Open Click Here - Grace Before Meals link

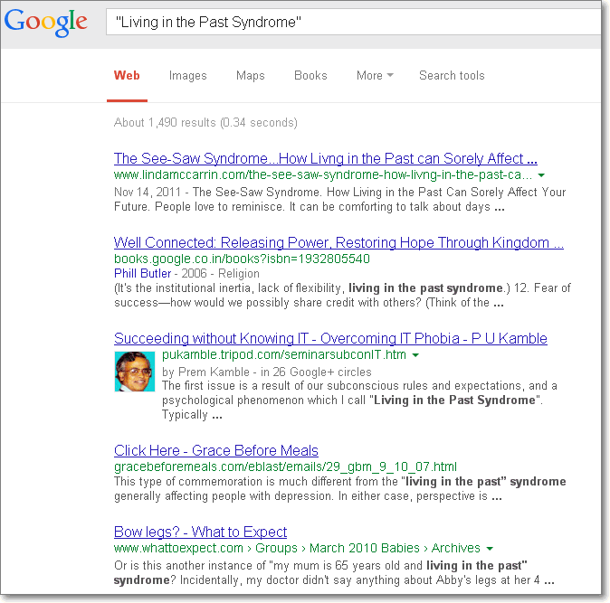pyautogui.click(x=215, y=450)
